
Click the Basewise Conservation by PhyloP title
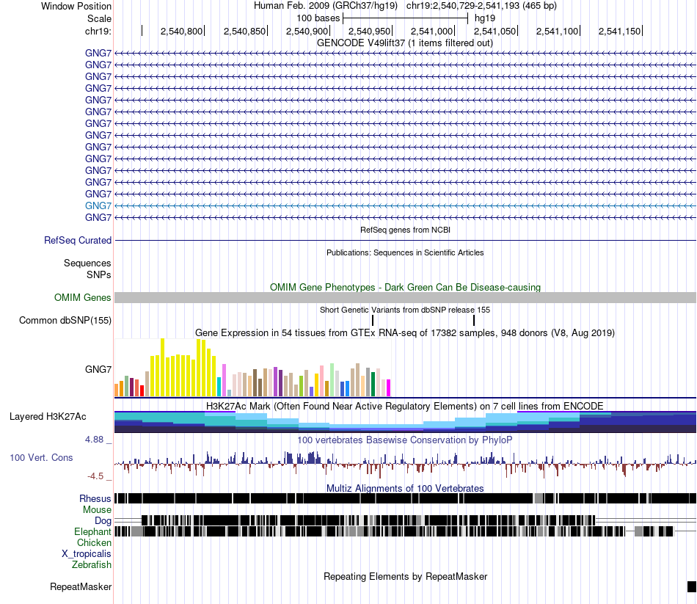pos(405,440)
